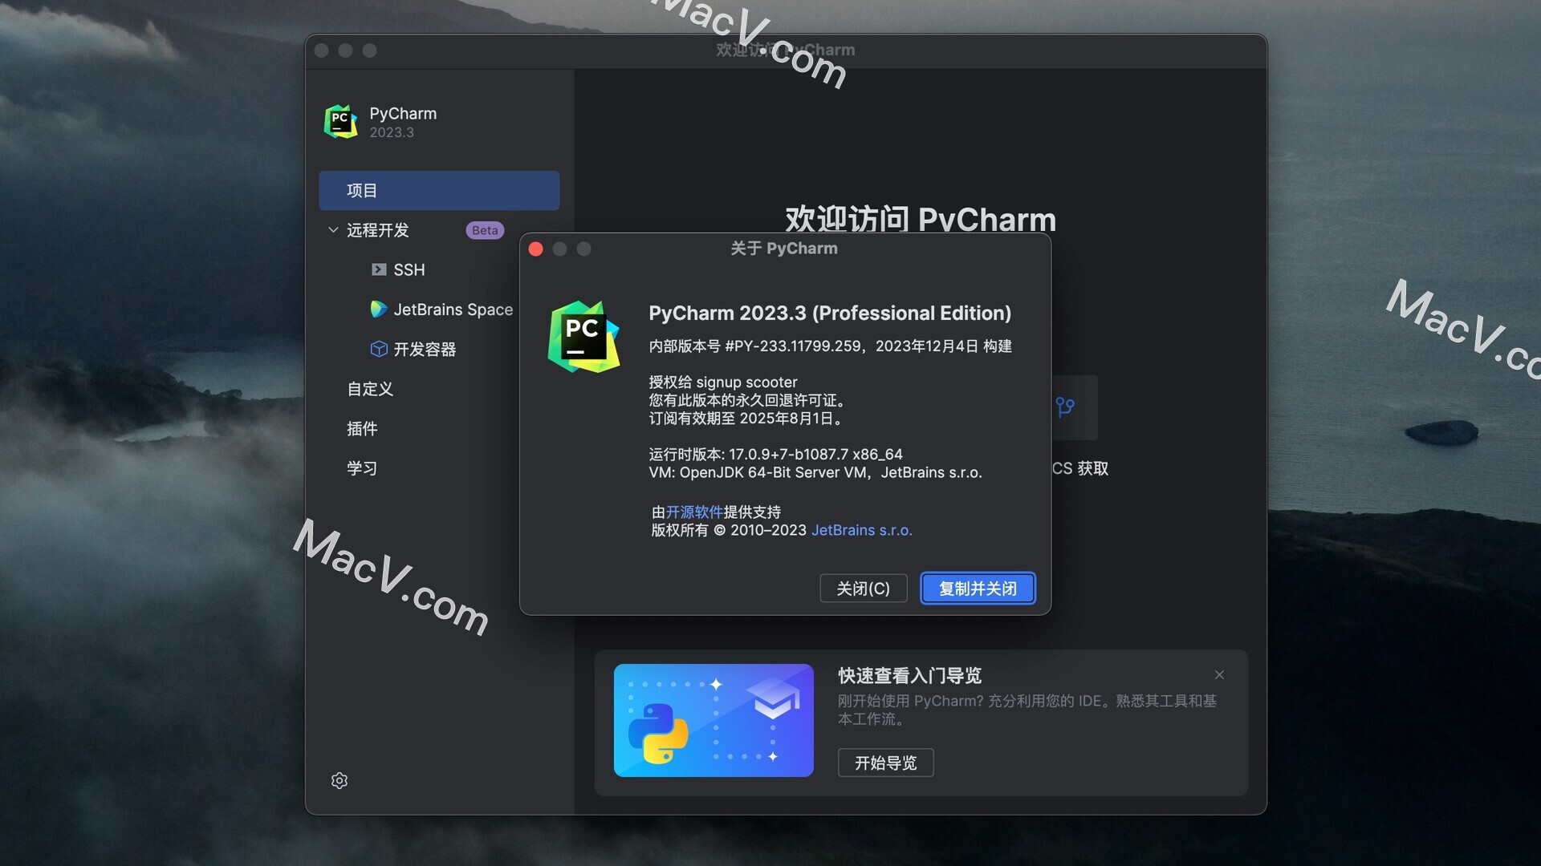Image resolution: width=1541 pixels, height=866 pixels.
Task: Click the 快速查看入门导览 heading
Action: tap(909, 675)
